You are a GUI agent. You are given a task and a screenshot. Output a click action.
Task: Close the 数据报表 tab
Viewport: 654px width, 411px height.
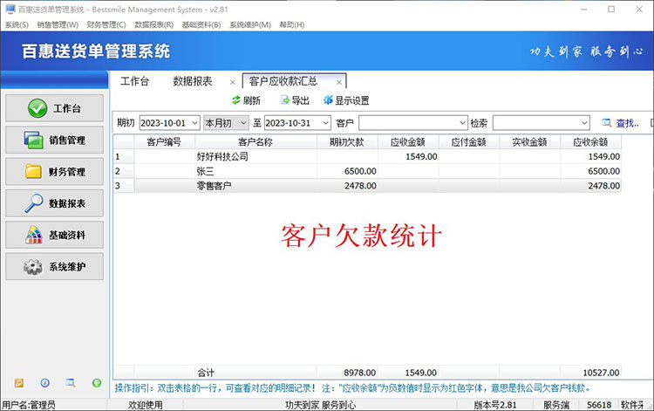(x=233, y=82)
